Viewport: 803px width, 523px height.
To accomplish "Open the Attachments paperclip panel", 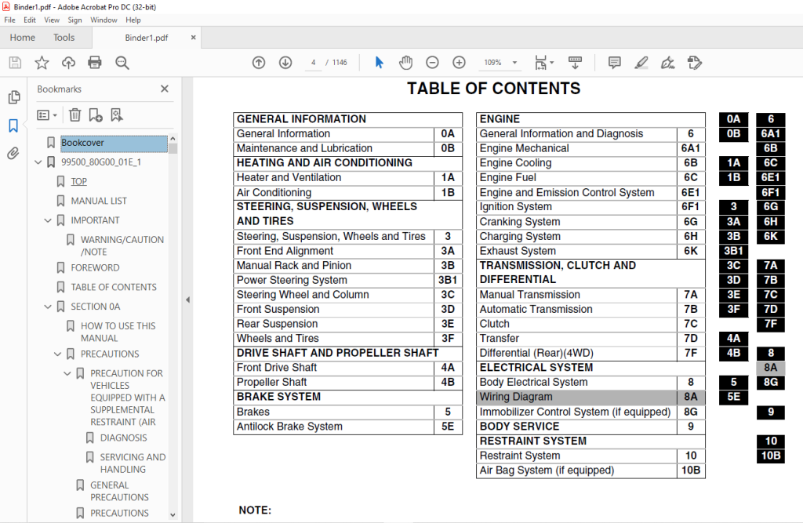I will tap(13, 153).
